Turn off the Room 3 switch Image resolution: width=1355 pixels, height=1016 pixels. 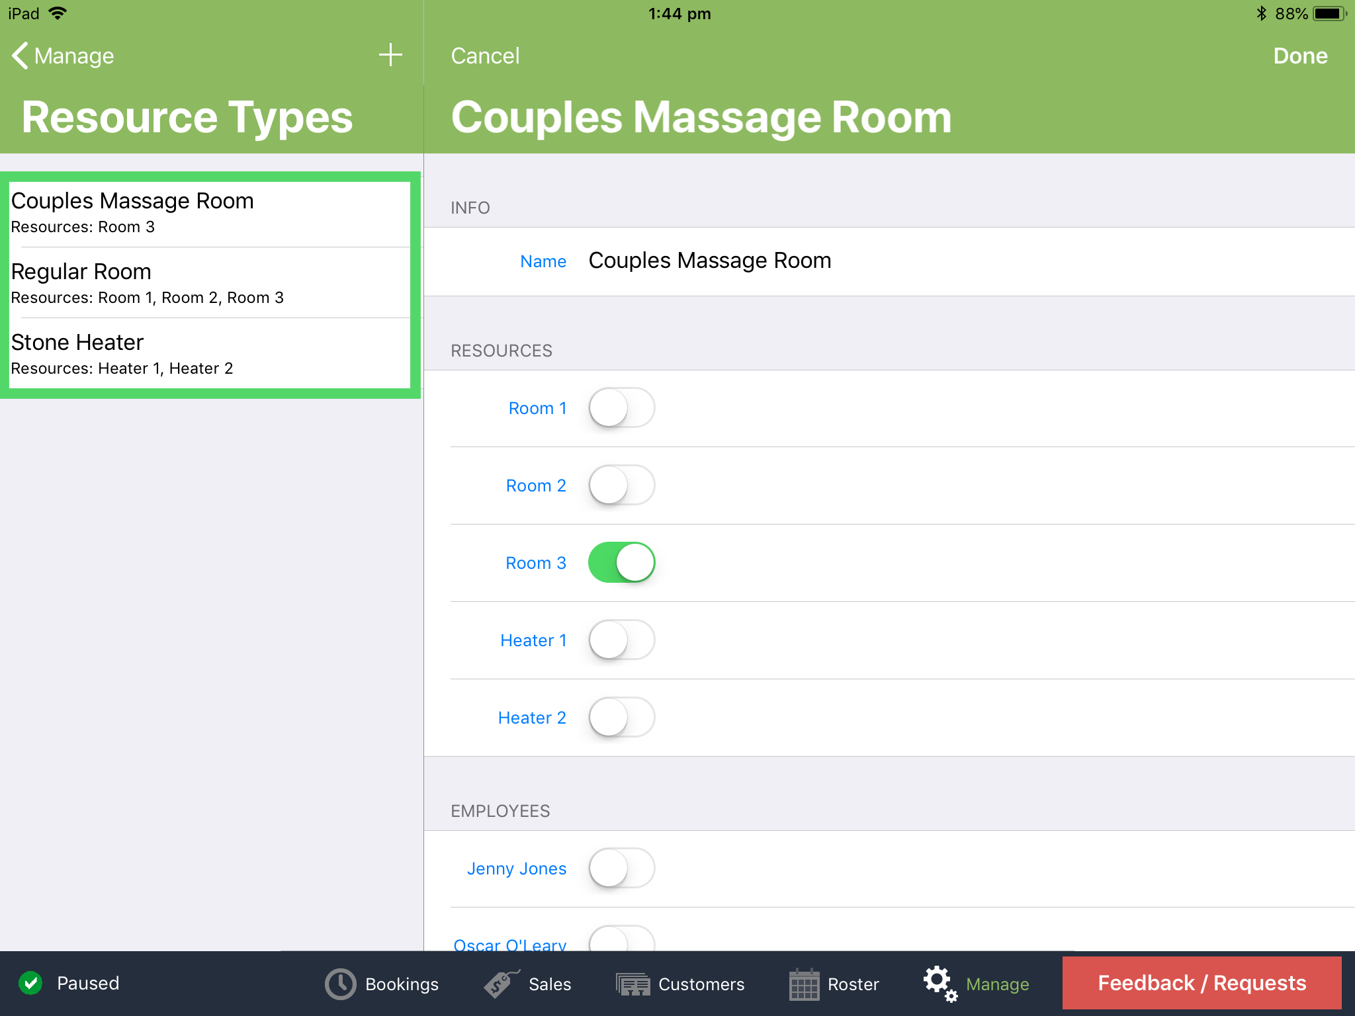tap(621, 563)
